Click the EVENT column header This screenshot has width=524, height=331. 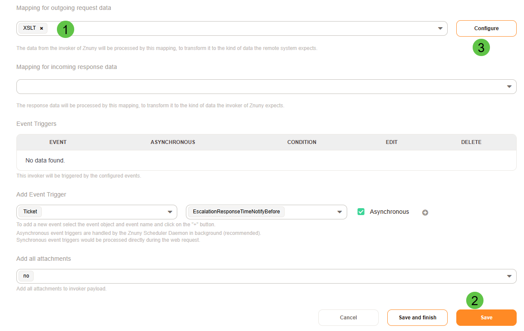pos(58,142)
